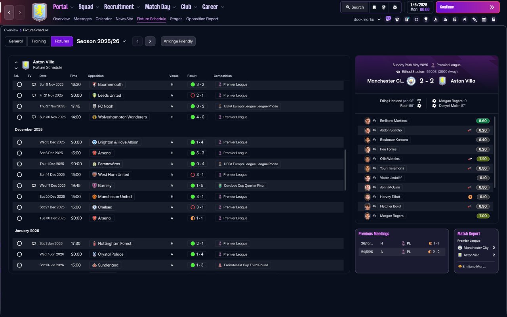This screenshot has height=317, width=507.
Task: Click the Search button
Action: point(355,7)
